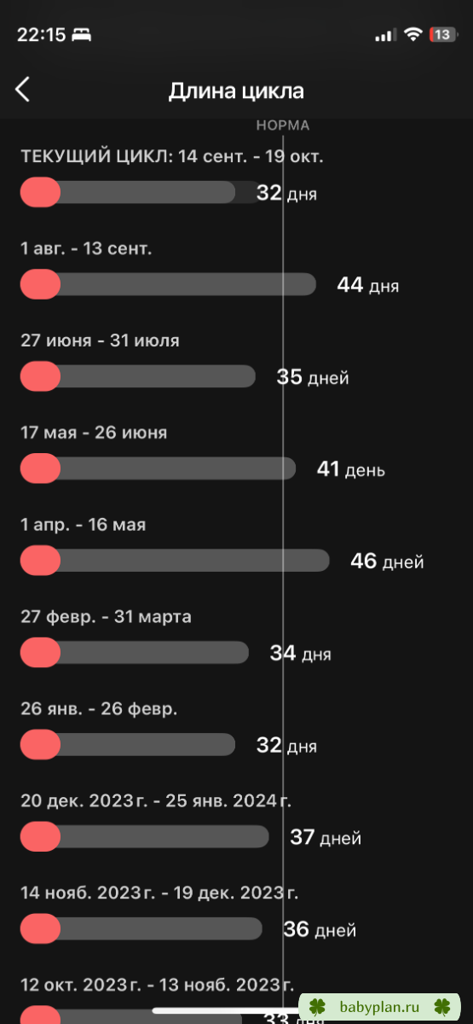
Task: Tap the Длина цикла page title
Action: tap(236, 90)
